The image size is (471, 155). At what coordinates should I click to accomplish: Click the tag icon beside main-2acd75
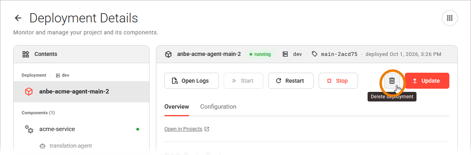(x=315, y=54)
